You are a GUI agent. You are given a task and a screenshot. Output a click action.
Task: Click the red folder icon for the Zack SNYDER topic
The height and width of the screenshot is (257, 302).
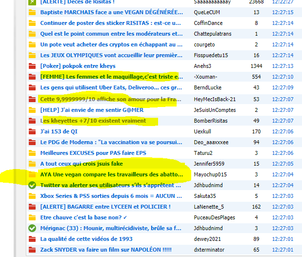tap(32, 250)
